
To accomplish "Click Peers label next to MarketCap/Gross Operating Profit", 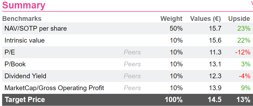I will (132, 88).
